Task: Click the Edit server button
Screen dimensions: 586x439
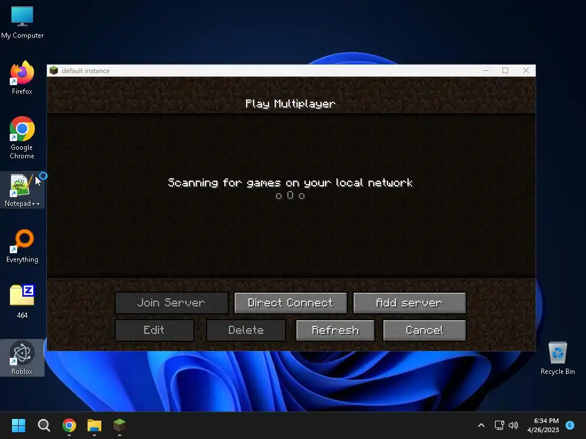Action: click(155, 330)
